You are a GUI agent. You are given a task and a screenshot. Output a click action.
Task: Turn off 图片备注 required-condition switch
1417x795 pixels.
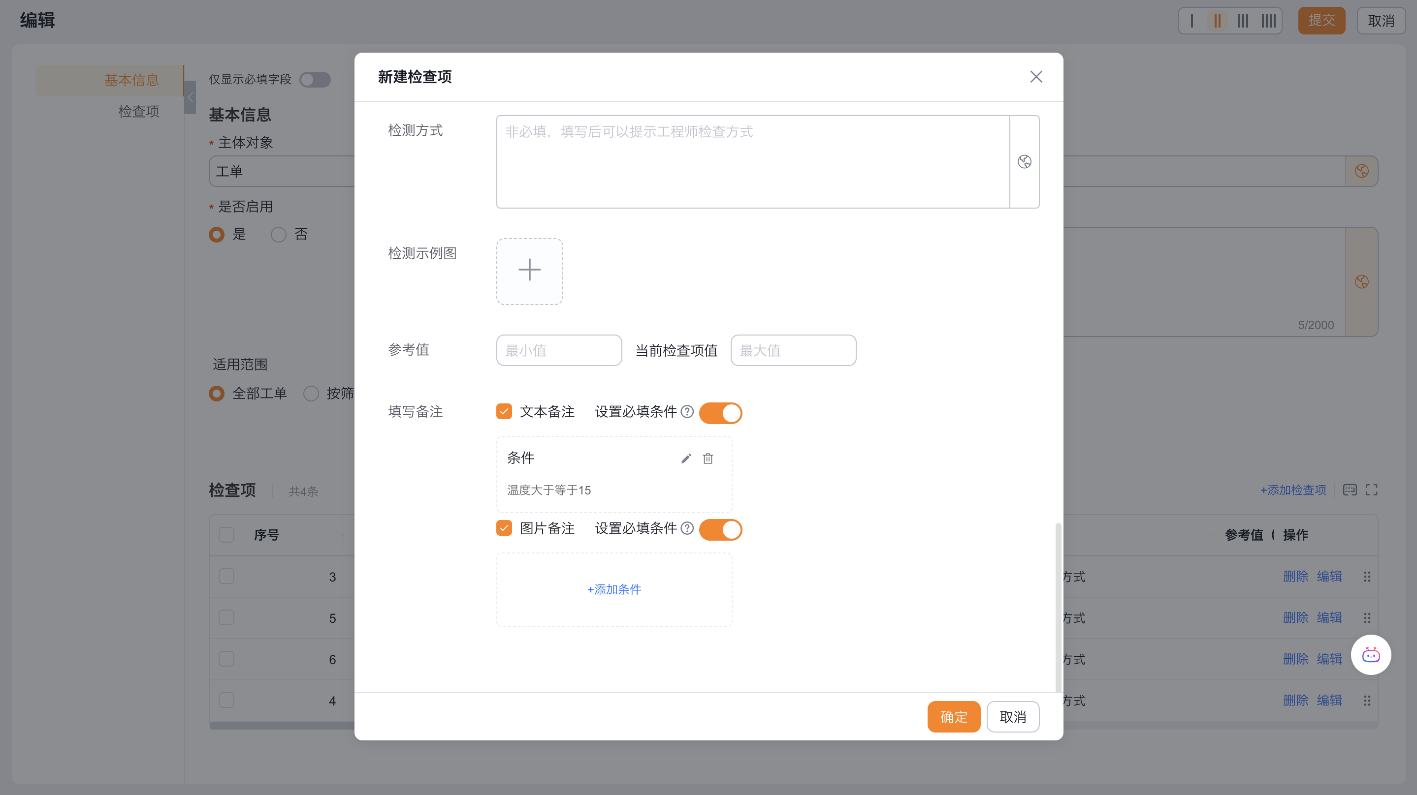point(720,529)
